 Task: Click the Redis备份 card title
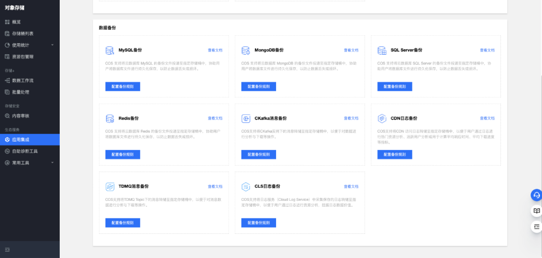click(128, 118)
